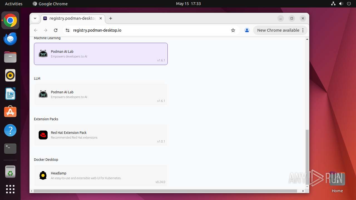Open the clock and calendar menu
Image resolution: width=356 pixels, height=200 pixels.
pos(188,4)
